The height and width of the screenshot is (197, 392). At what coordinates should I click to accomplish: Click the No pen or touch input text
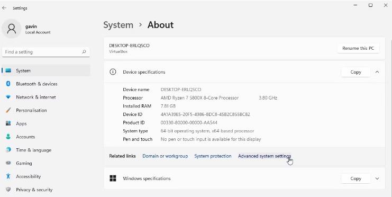211,139
